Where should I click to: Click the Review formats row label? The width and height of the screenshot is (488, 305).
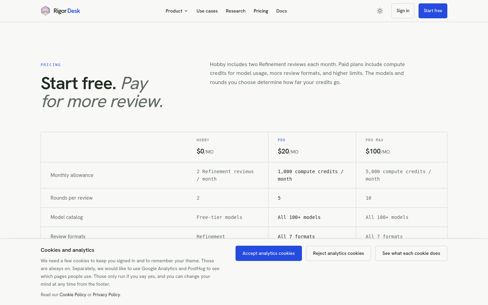[x=68, y=236]
